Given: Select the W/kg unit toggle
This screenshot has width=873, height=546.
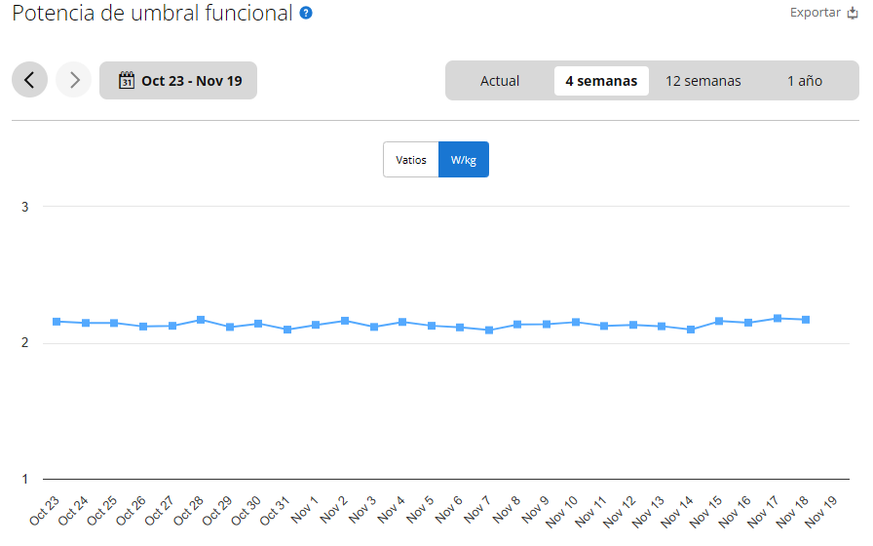Looking at the screenshot, I should pyautogui.click(x=464, y=160).
